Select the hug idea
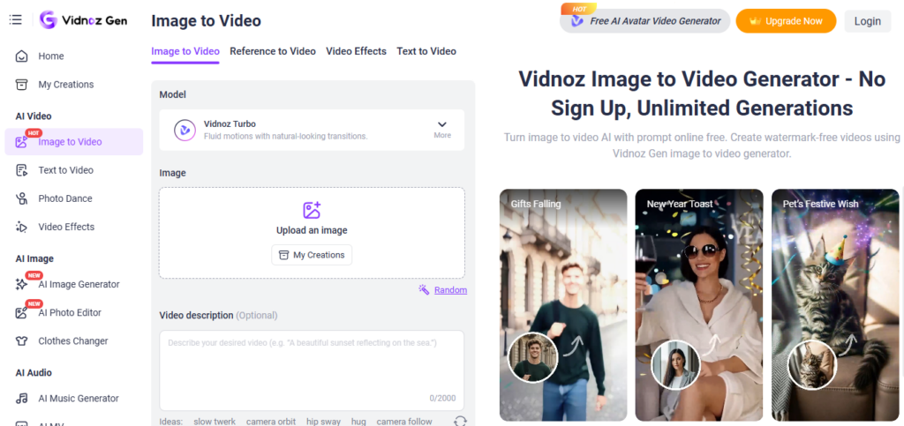Screen dimensions: 904x426 [358, 422]
